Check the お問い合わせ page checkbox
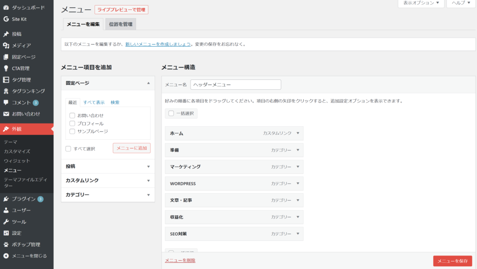This screenshot has height=269, width=477. pyautogui.click(x=72, y=115)
